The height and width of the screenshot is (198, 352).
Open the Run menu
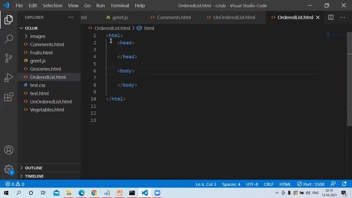(100, 5)
